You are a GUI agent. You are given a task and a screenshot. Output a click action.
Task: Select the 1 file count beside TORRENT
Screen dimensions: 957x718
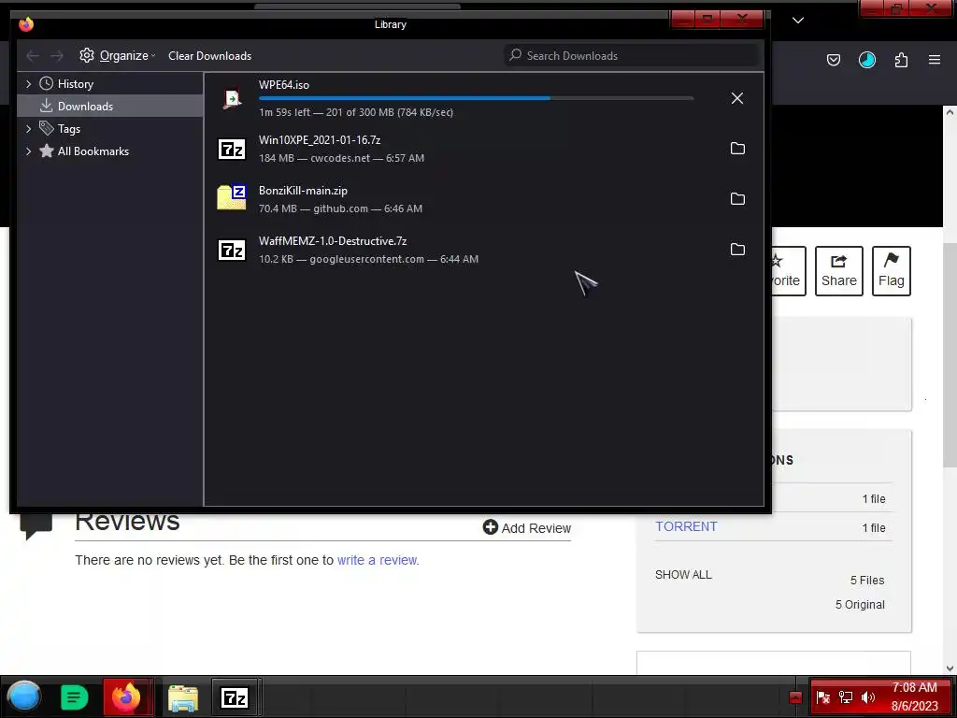[874, 528]
